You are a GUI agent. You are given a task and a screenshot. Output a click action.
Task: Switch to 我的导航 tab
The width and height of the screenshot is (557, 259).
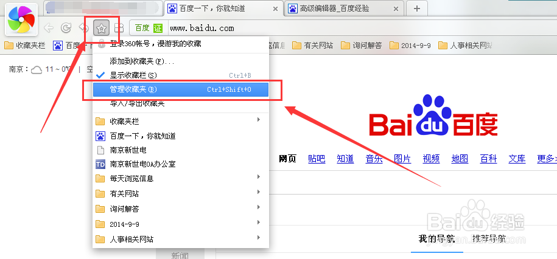[436, 239]
